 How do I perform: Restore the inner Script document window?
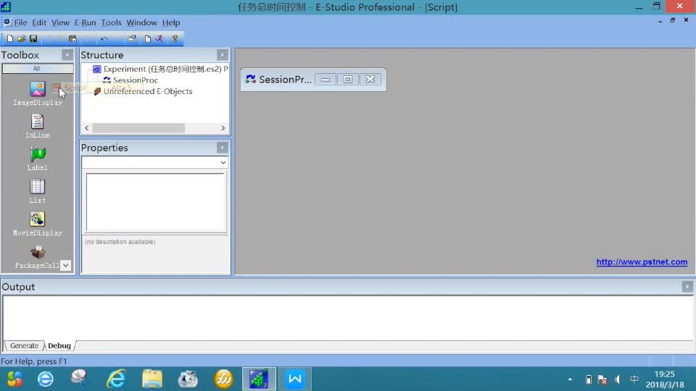tap(673, 20)
